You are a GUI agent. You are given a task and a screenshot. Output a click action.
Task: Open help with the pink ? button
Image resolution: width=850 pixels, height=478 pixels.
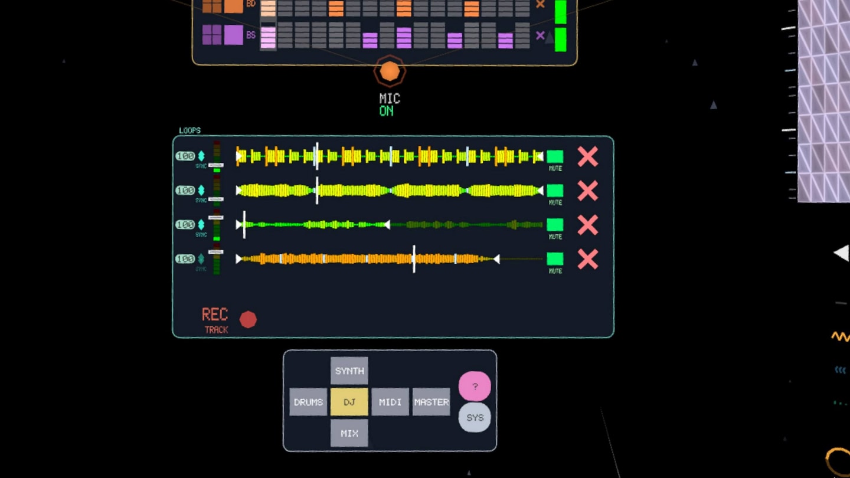pyautogui.click(x=475, y=387)
